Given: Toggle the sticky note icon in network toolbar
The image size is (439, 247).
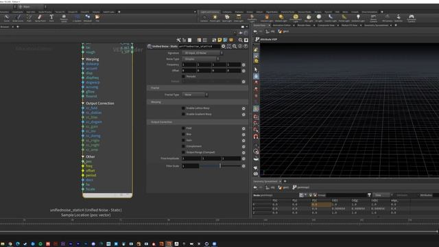Looking at the screenshot, I should (x=219, y=40).
